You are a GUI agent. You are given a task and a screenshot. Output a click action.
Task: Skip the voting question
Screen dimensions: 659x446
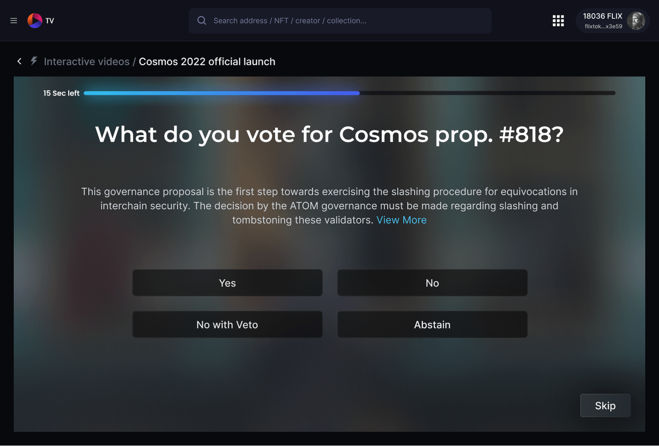click(605, 406)
